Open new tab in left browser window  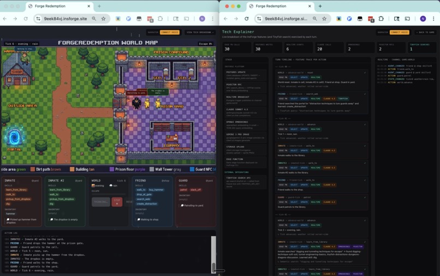[x=99, y=6]
